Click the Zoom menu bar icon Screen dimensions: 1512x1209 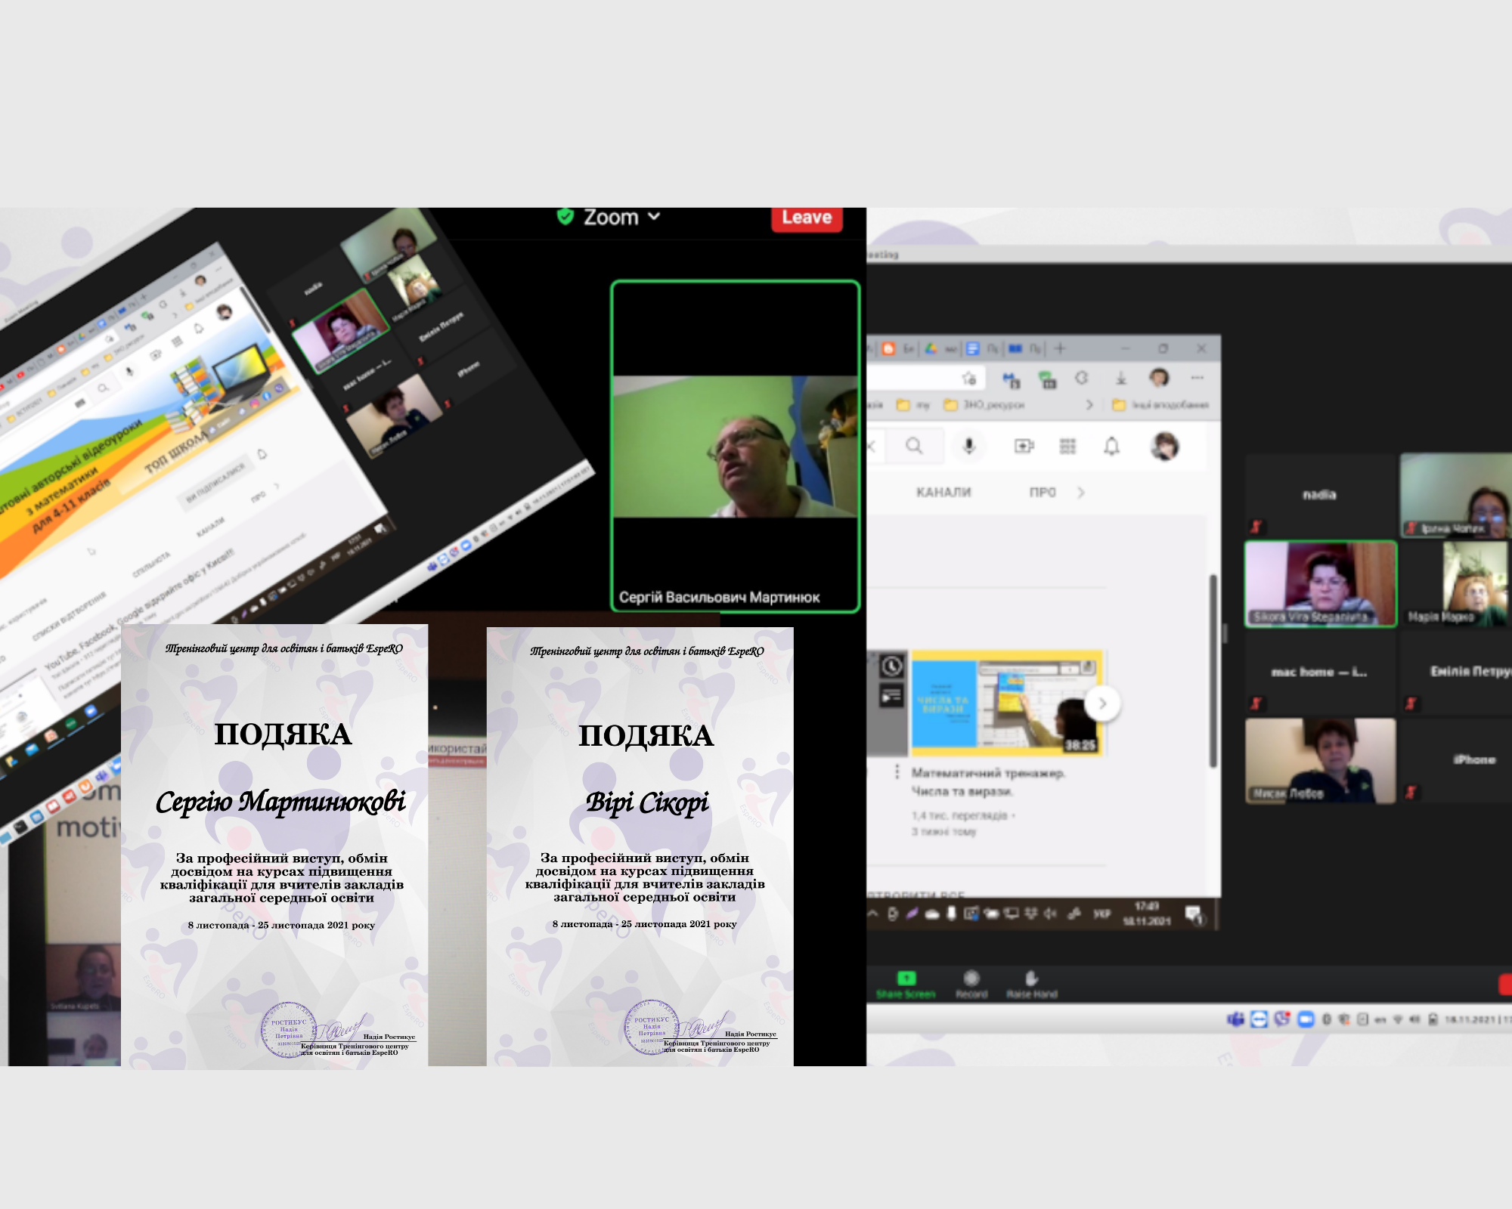tap(1306, 1019)
